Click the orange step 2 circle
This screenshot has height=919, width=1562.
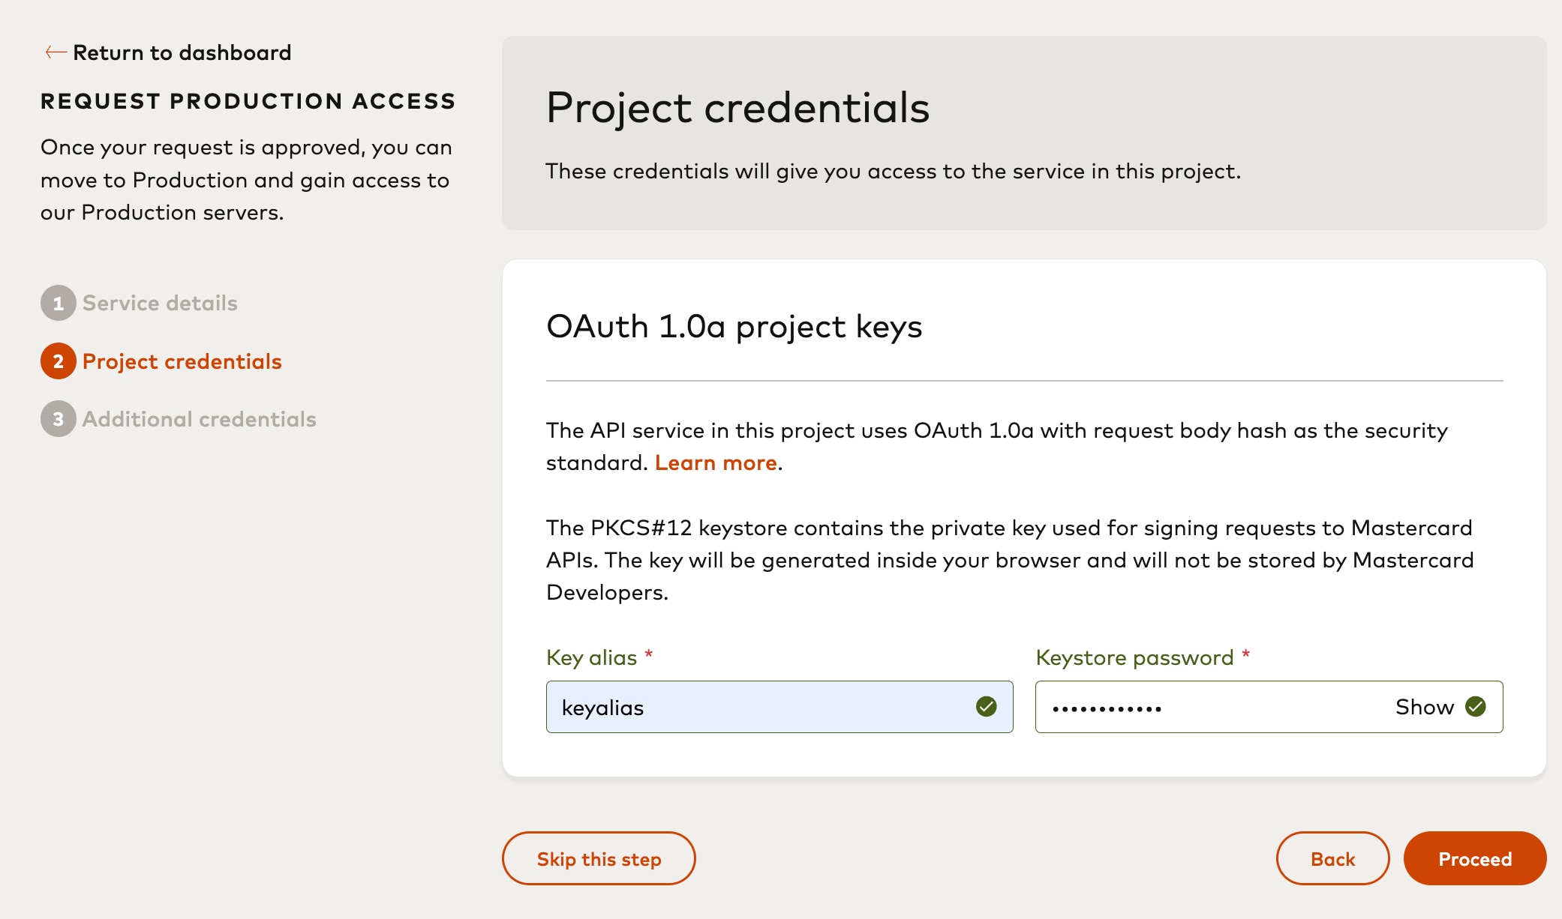[x=58, y=361]
